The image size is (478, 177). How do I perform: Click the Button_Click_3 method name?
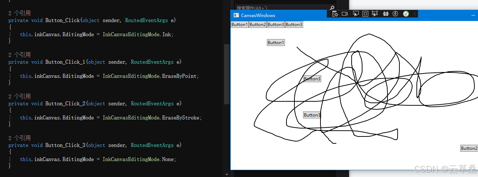point(65,145)
